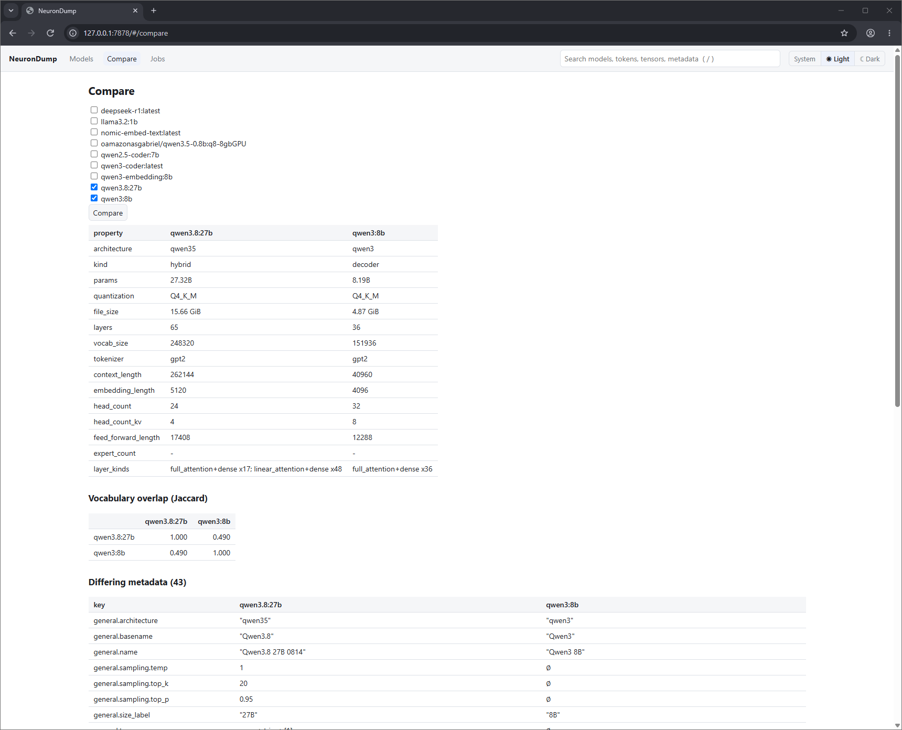Click the general.architecture metadata key
Screen dimensions: 902x730
[x=126, y=620]
